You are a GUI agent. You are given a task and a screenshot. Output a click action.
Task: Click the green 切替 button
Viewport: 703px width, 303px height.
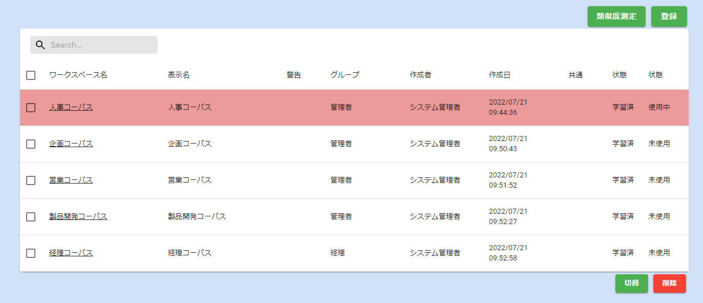[631, 284]
